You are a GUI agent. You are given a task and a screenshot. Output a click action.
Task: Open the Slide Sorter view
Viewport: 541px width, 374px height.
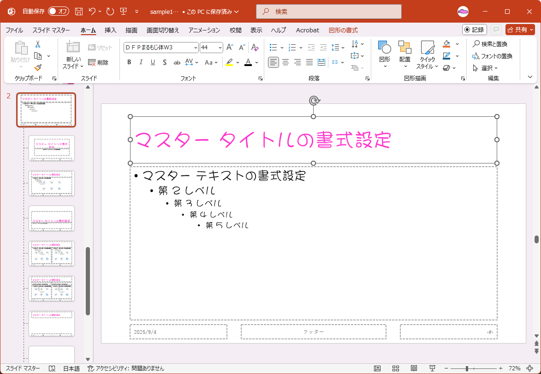tap(396, 368)
